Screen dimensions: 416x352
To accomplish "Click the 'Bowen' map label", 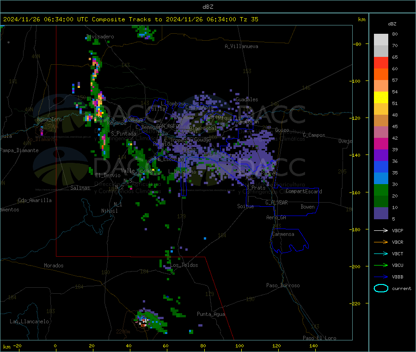I will pos(307,207).
